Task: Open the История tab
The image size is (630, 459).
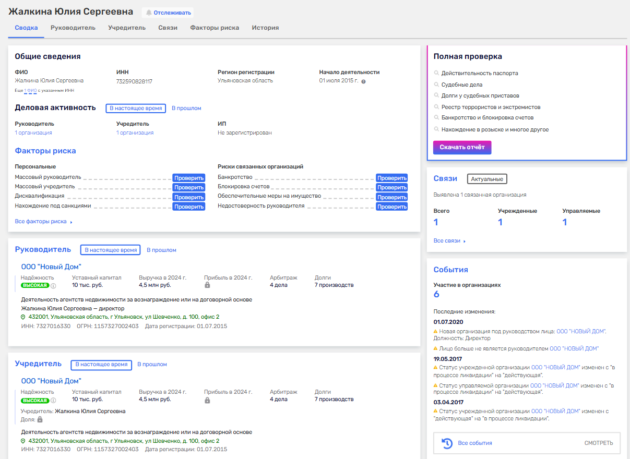Action: tap(265, 28)
